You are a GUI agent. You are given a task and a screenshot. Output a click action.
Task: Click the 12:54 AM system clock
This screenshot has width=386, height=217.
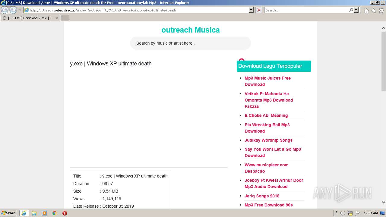(x=371, y=213)
